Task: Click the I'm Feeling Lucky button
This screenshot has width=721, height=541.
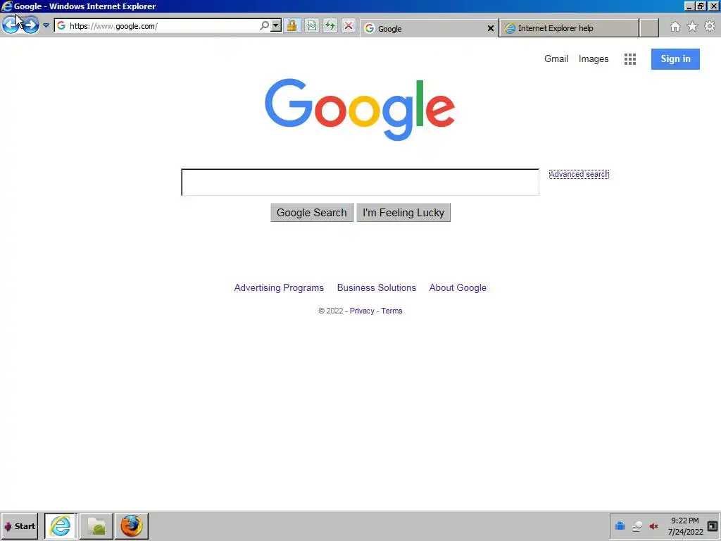Action: 403,213
